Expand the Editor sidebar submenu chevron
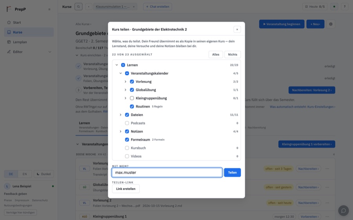The height and width of the screenshot is (220, 353). [x=50, y=52]
